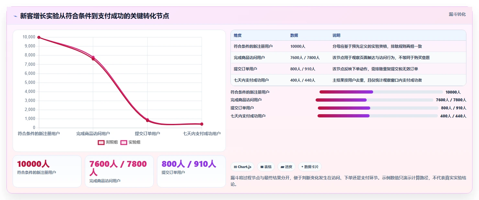Image resolution: width=479 pixels, height=200 pixels.
Task: Click table cell 800人 / 910人
Action: pyautogui.click(x=303, y=69)
